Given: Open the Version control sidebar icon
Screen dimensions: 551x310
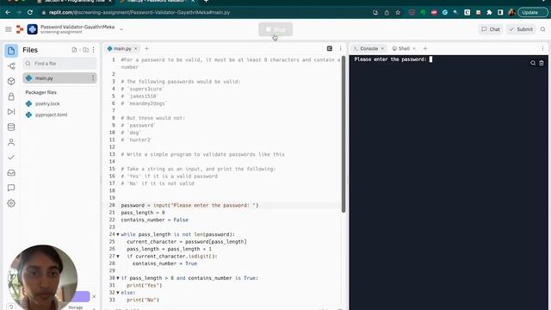Looking at the screenshot, I should click(x=11, y=66).
